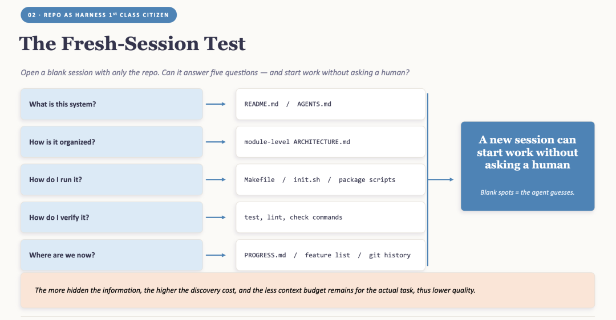
Task: Click the arrow beside How is it organized
Action: coord(216,142)
